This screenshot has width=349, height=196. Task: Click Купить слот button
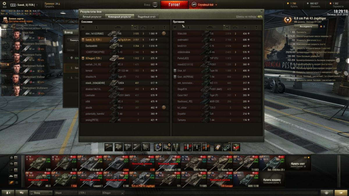[x=298, y=164]
